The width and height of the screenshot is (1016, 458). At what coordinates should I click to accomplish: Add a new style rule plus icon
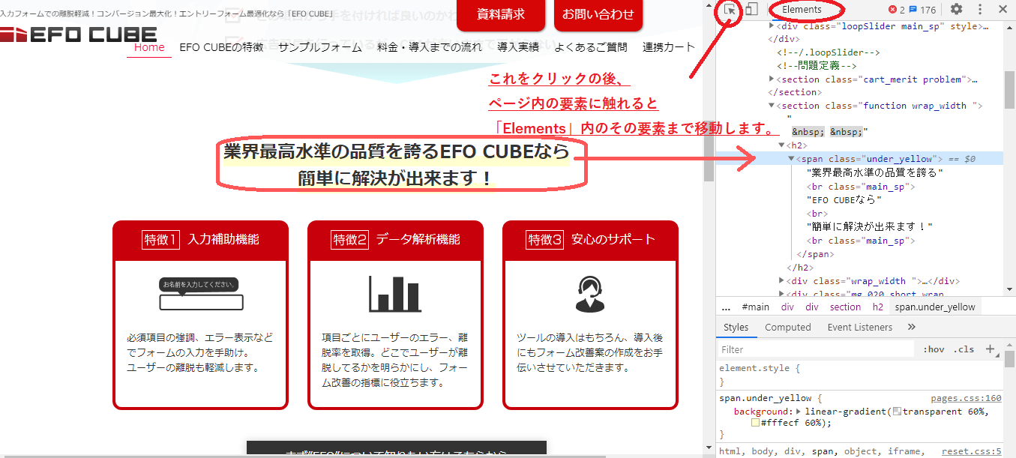990,349
